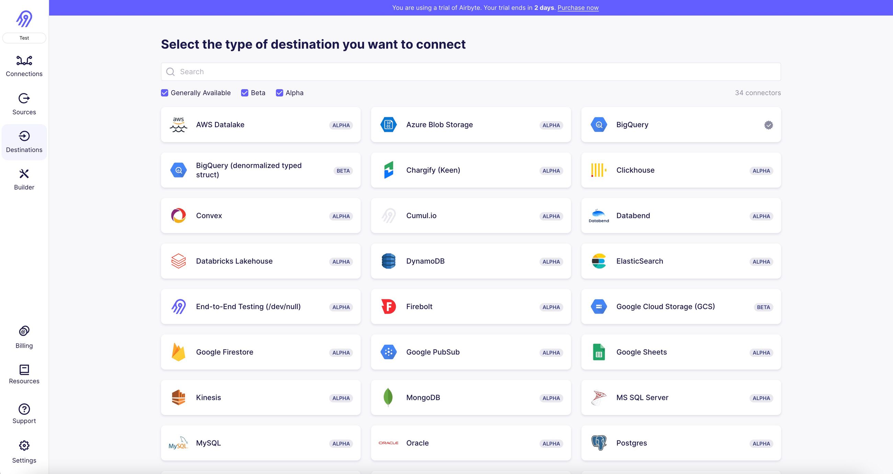Uncheck the Alpha filter checkbox

280,93
